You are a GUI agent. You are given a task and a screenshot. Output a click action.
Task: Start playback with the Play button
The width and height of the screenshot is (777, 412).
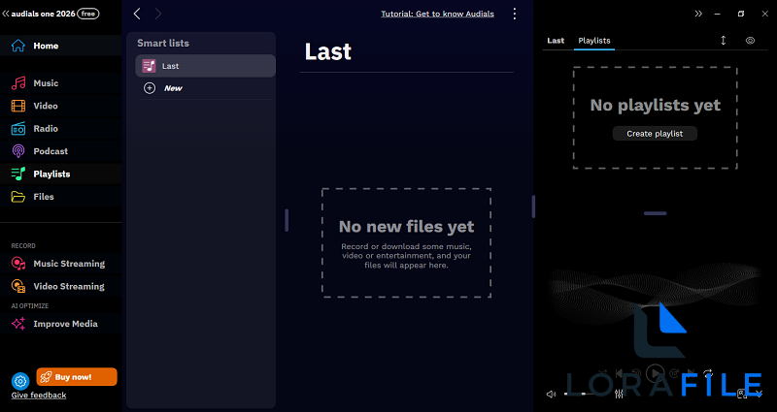[655, 373]
